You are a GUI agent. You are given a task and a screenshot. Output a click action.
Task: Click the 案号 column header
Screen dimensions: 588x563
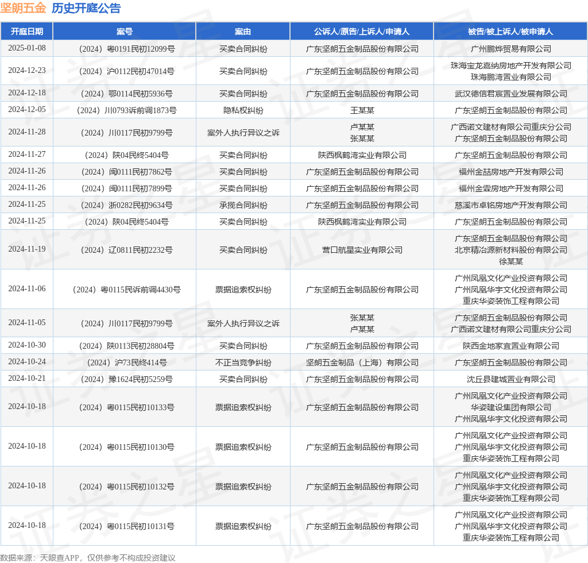pos(124,32)
